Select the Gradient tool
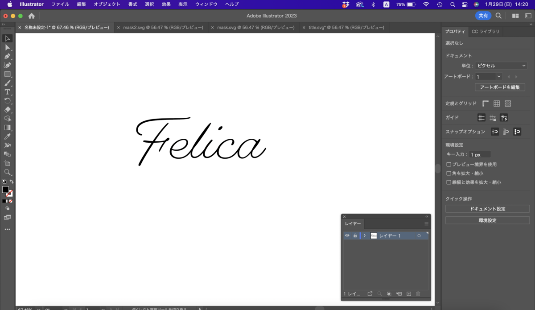Image resolution: width=535 pixels, height=310 pixels. click(7, 128)
